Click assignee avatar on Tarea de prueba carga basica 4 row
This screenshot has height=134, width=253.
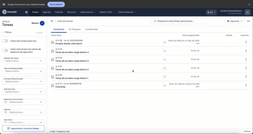coord(164,51)
